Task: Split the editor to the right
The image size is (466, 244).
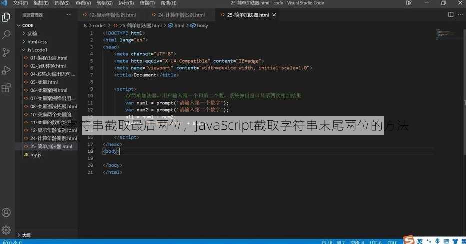Action: pos(451,15)
